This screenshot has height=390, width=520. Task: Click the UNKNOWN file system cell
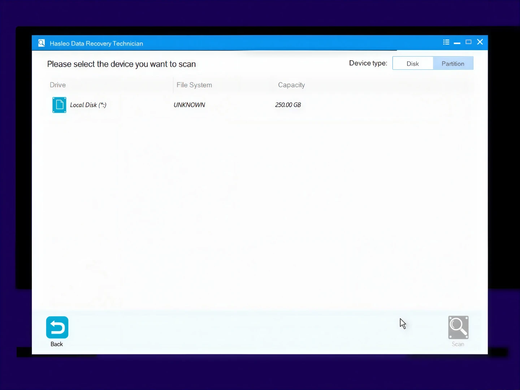point(189,105)
